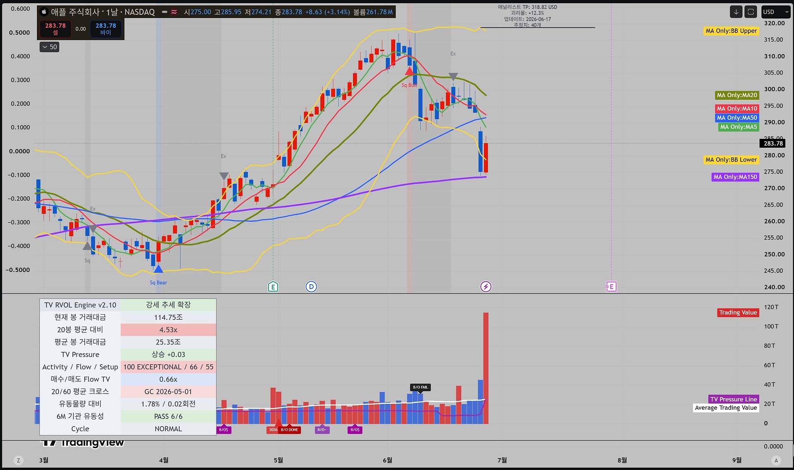Select the MA Only:MA50 label
The width and height of the screenshot is (794, 470).
tap(737, 118)
